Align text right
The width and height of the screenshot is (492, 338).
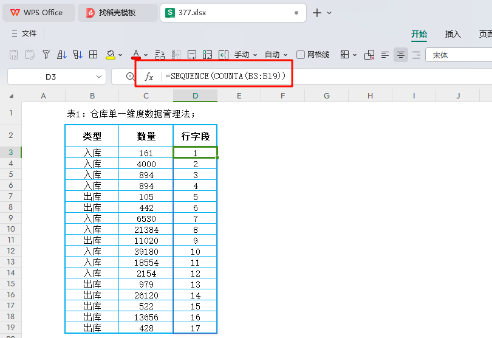[417, 55]
